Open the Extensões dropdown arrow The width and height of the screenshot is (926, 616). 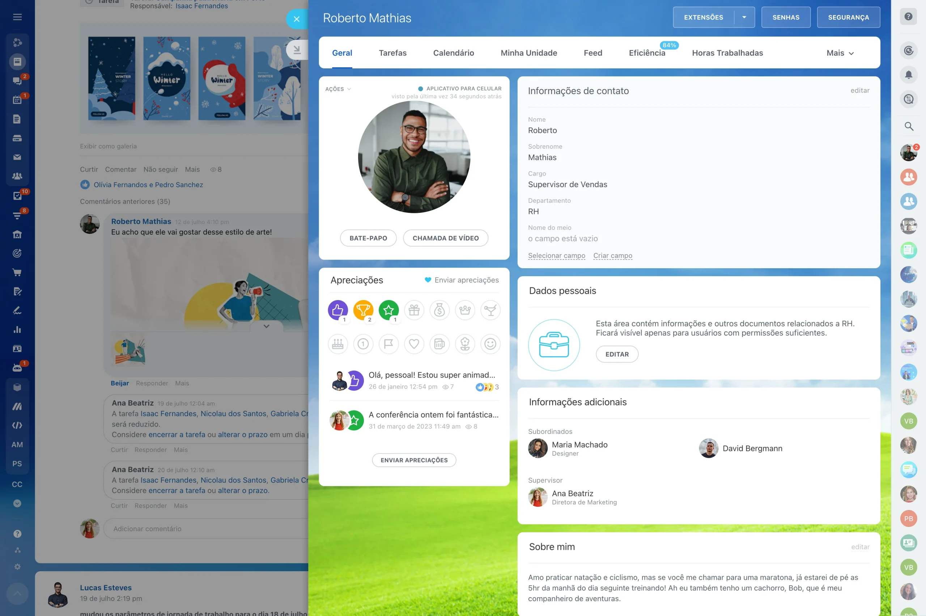[x=744, y=17]
